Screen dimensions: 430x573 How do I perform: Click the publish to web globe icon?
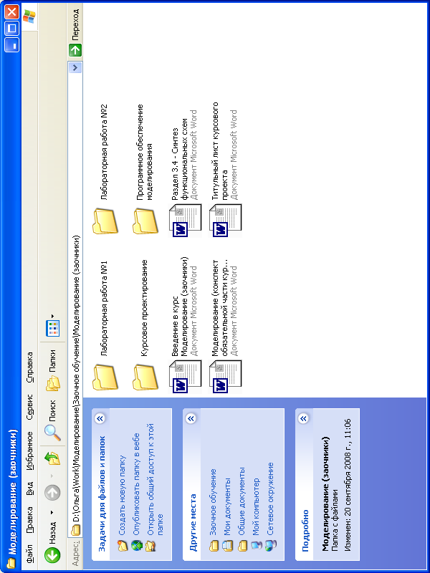click(136, 546)
